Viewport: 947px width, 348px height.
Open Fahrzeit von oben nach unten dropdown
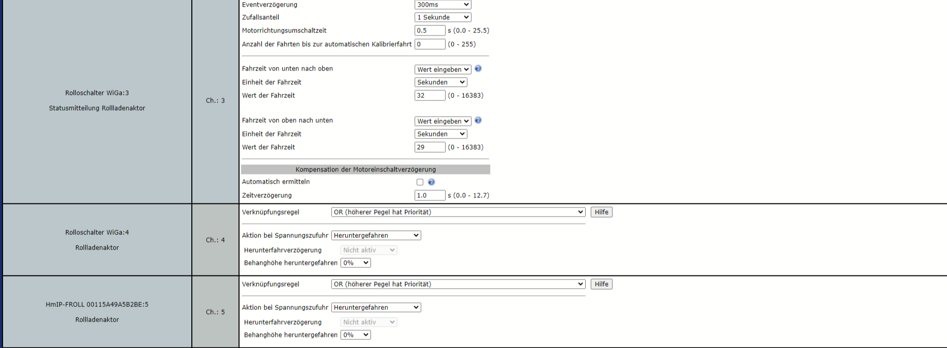(x=443, y=121)
